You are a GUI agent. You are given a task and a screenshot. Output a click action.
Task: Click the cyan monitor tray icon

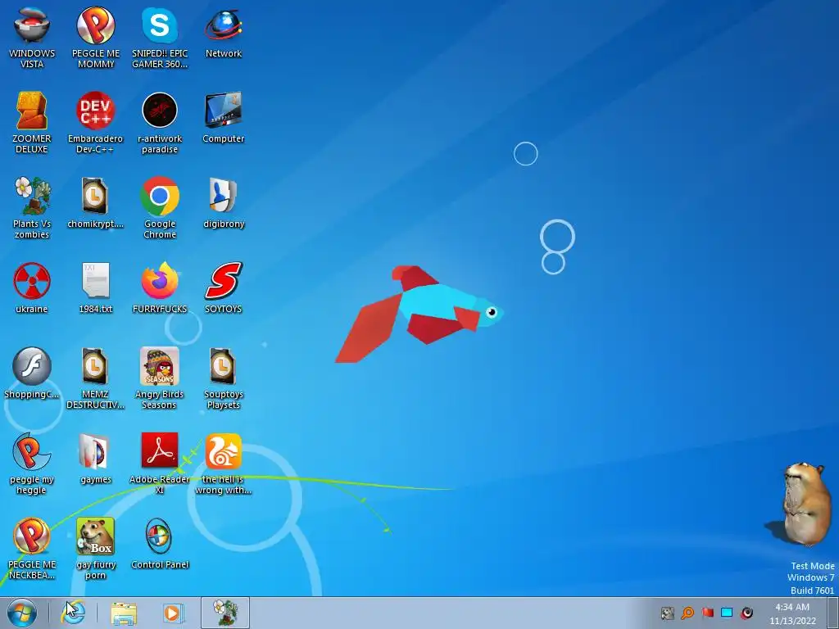click(727, 613)
